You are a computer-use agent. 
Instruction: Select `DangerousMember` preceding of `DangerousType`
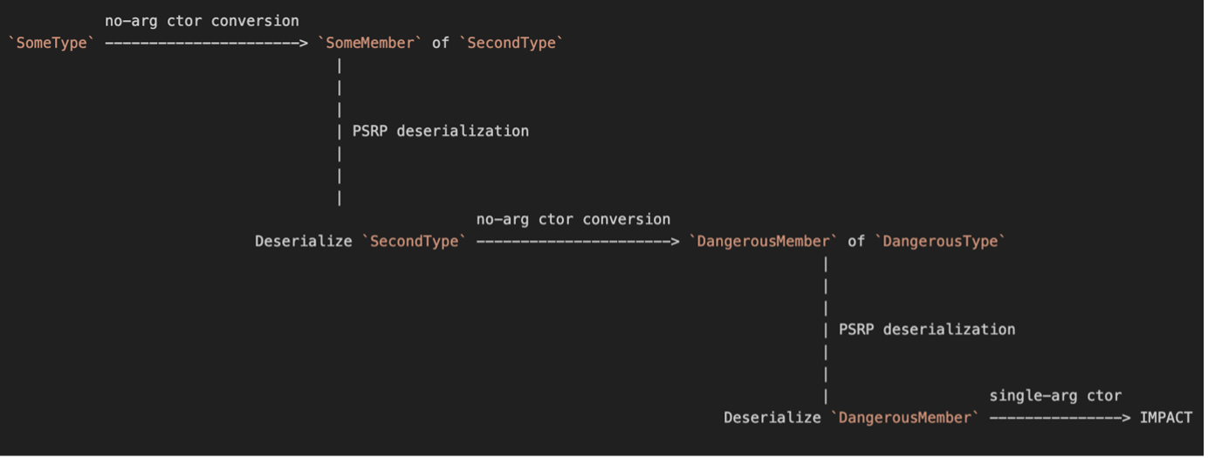click(764, 241)
